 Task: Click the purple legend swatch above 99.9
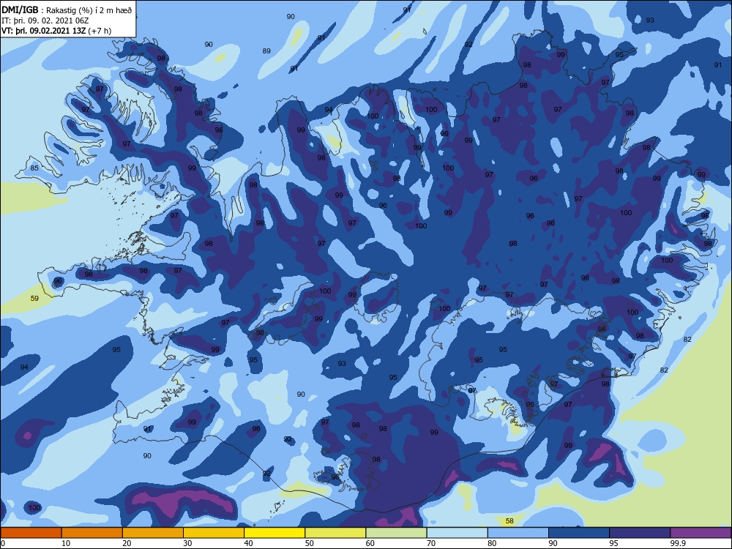[701, 533]
